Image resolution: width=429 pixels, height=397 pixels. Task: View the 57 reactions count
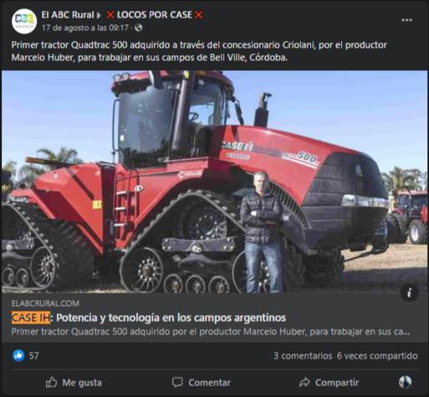[34, 356]
